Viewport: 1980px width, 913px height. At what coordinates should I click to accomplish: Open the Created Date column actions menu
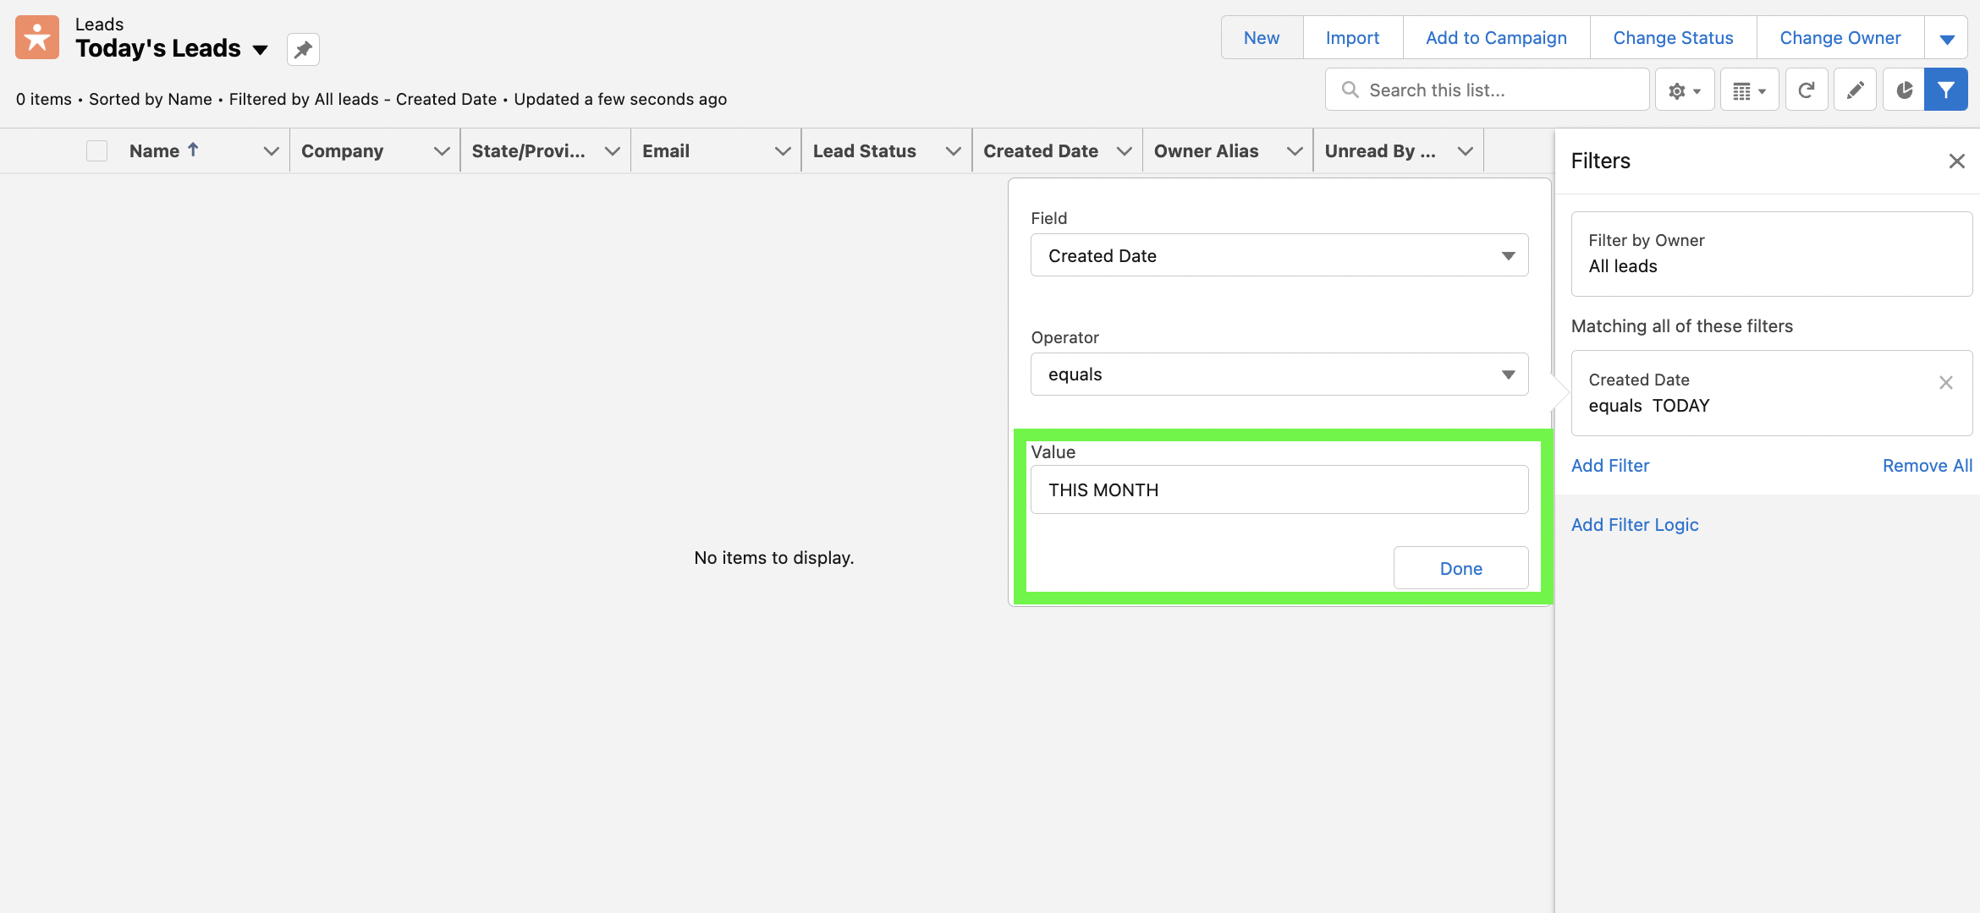(x=1124, y=150)
